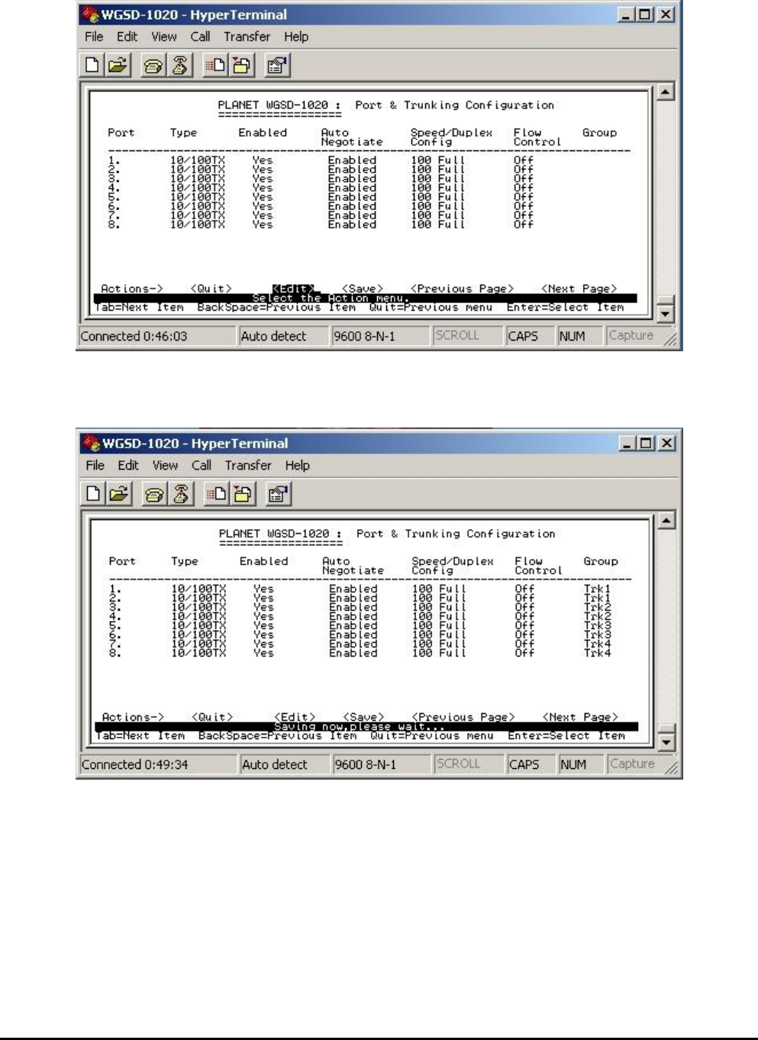758x1040 pixels.
Task: Click <Quit> action in window connected 0:46:03
Action: coord(211,289)
